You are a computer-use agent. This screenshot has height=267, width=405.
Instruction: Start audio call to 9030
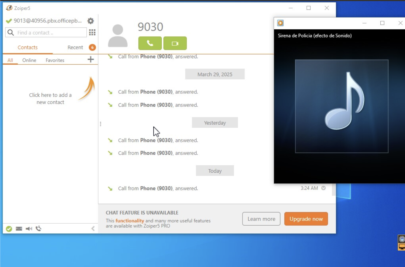150,43
